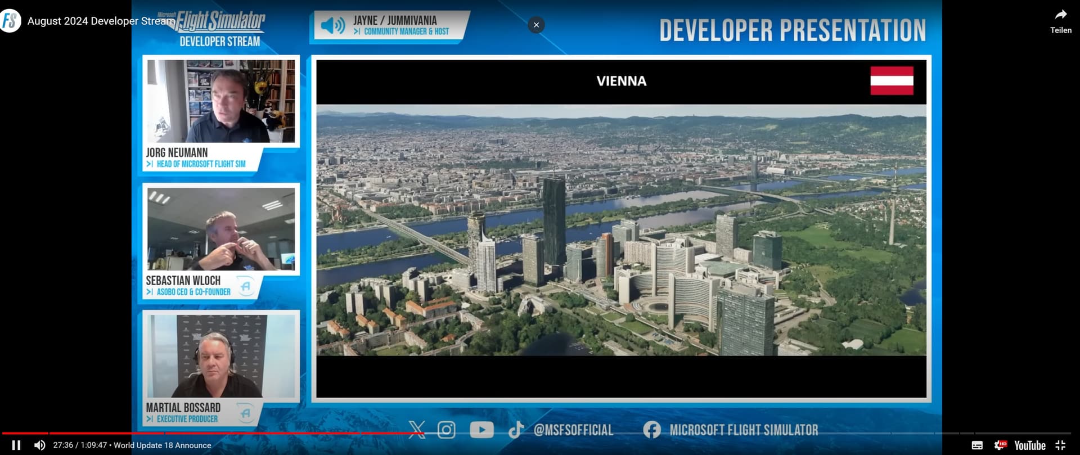Click the 27:36 / 1:09:47 time display

pyautogui.click(x=80, y=445)
